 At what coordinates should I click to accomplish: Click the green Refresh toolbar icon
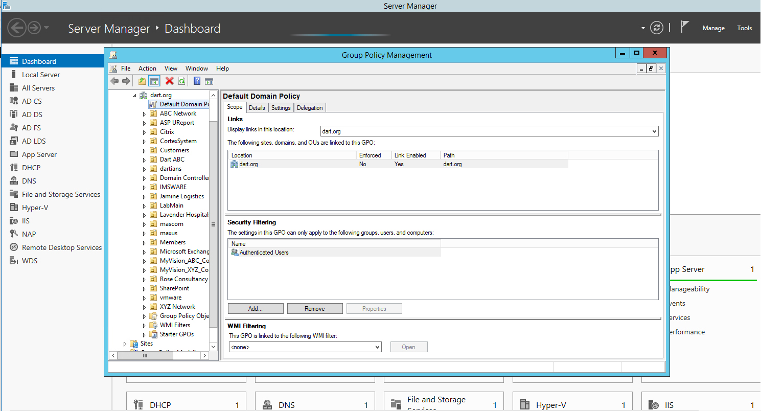coord(181,81)
